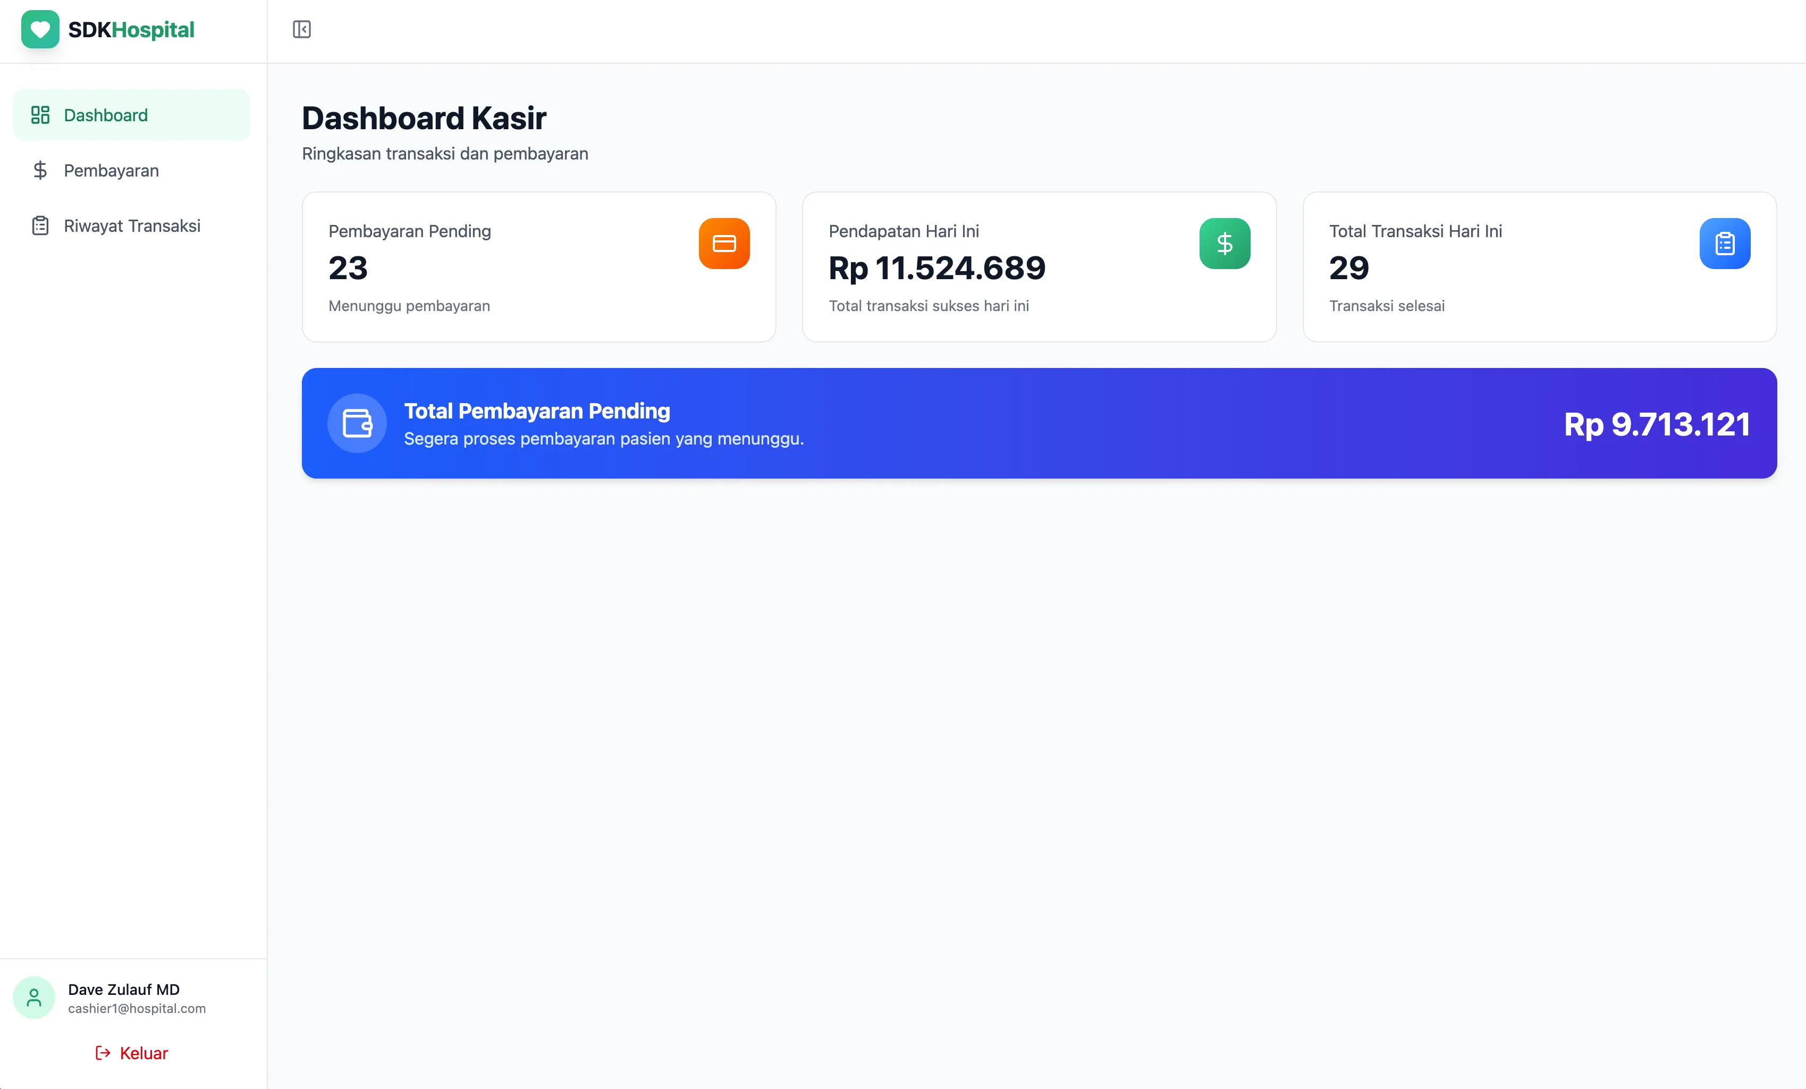Image resolution: width=1806 pixels, height=1089 pixels.
Task: Click the Pembayaran Pending count of 23
Action: coord(348,269)
